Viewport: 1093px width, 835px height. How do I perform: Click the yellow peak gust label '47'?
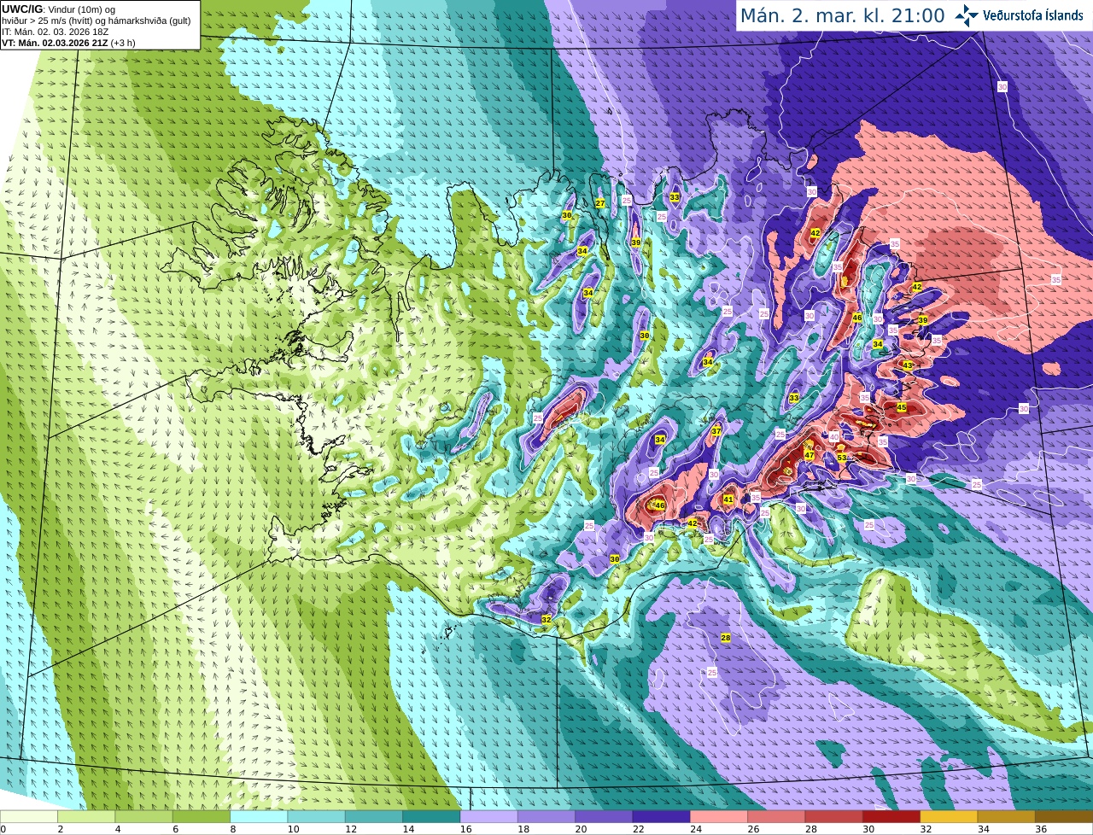click(810, 455)
